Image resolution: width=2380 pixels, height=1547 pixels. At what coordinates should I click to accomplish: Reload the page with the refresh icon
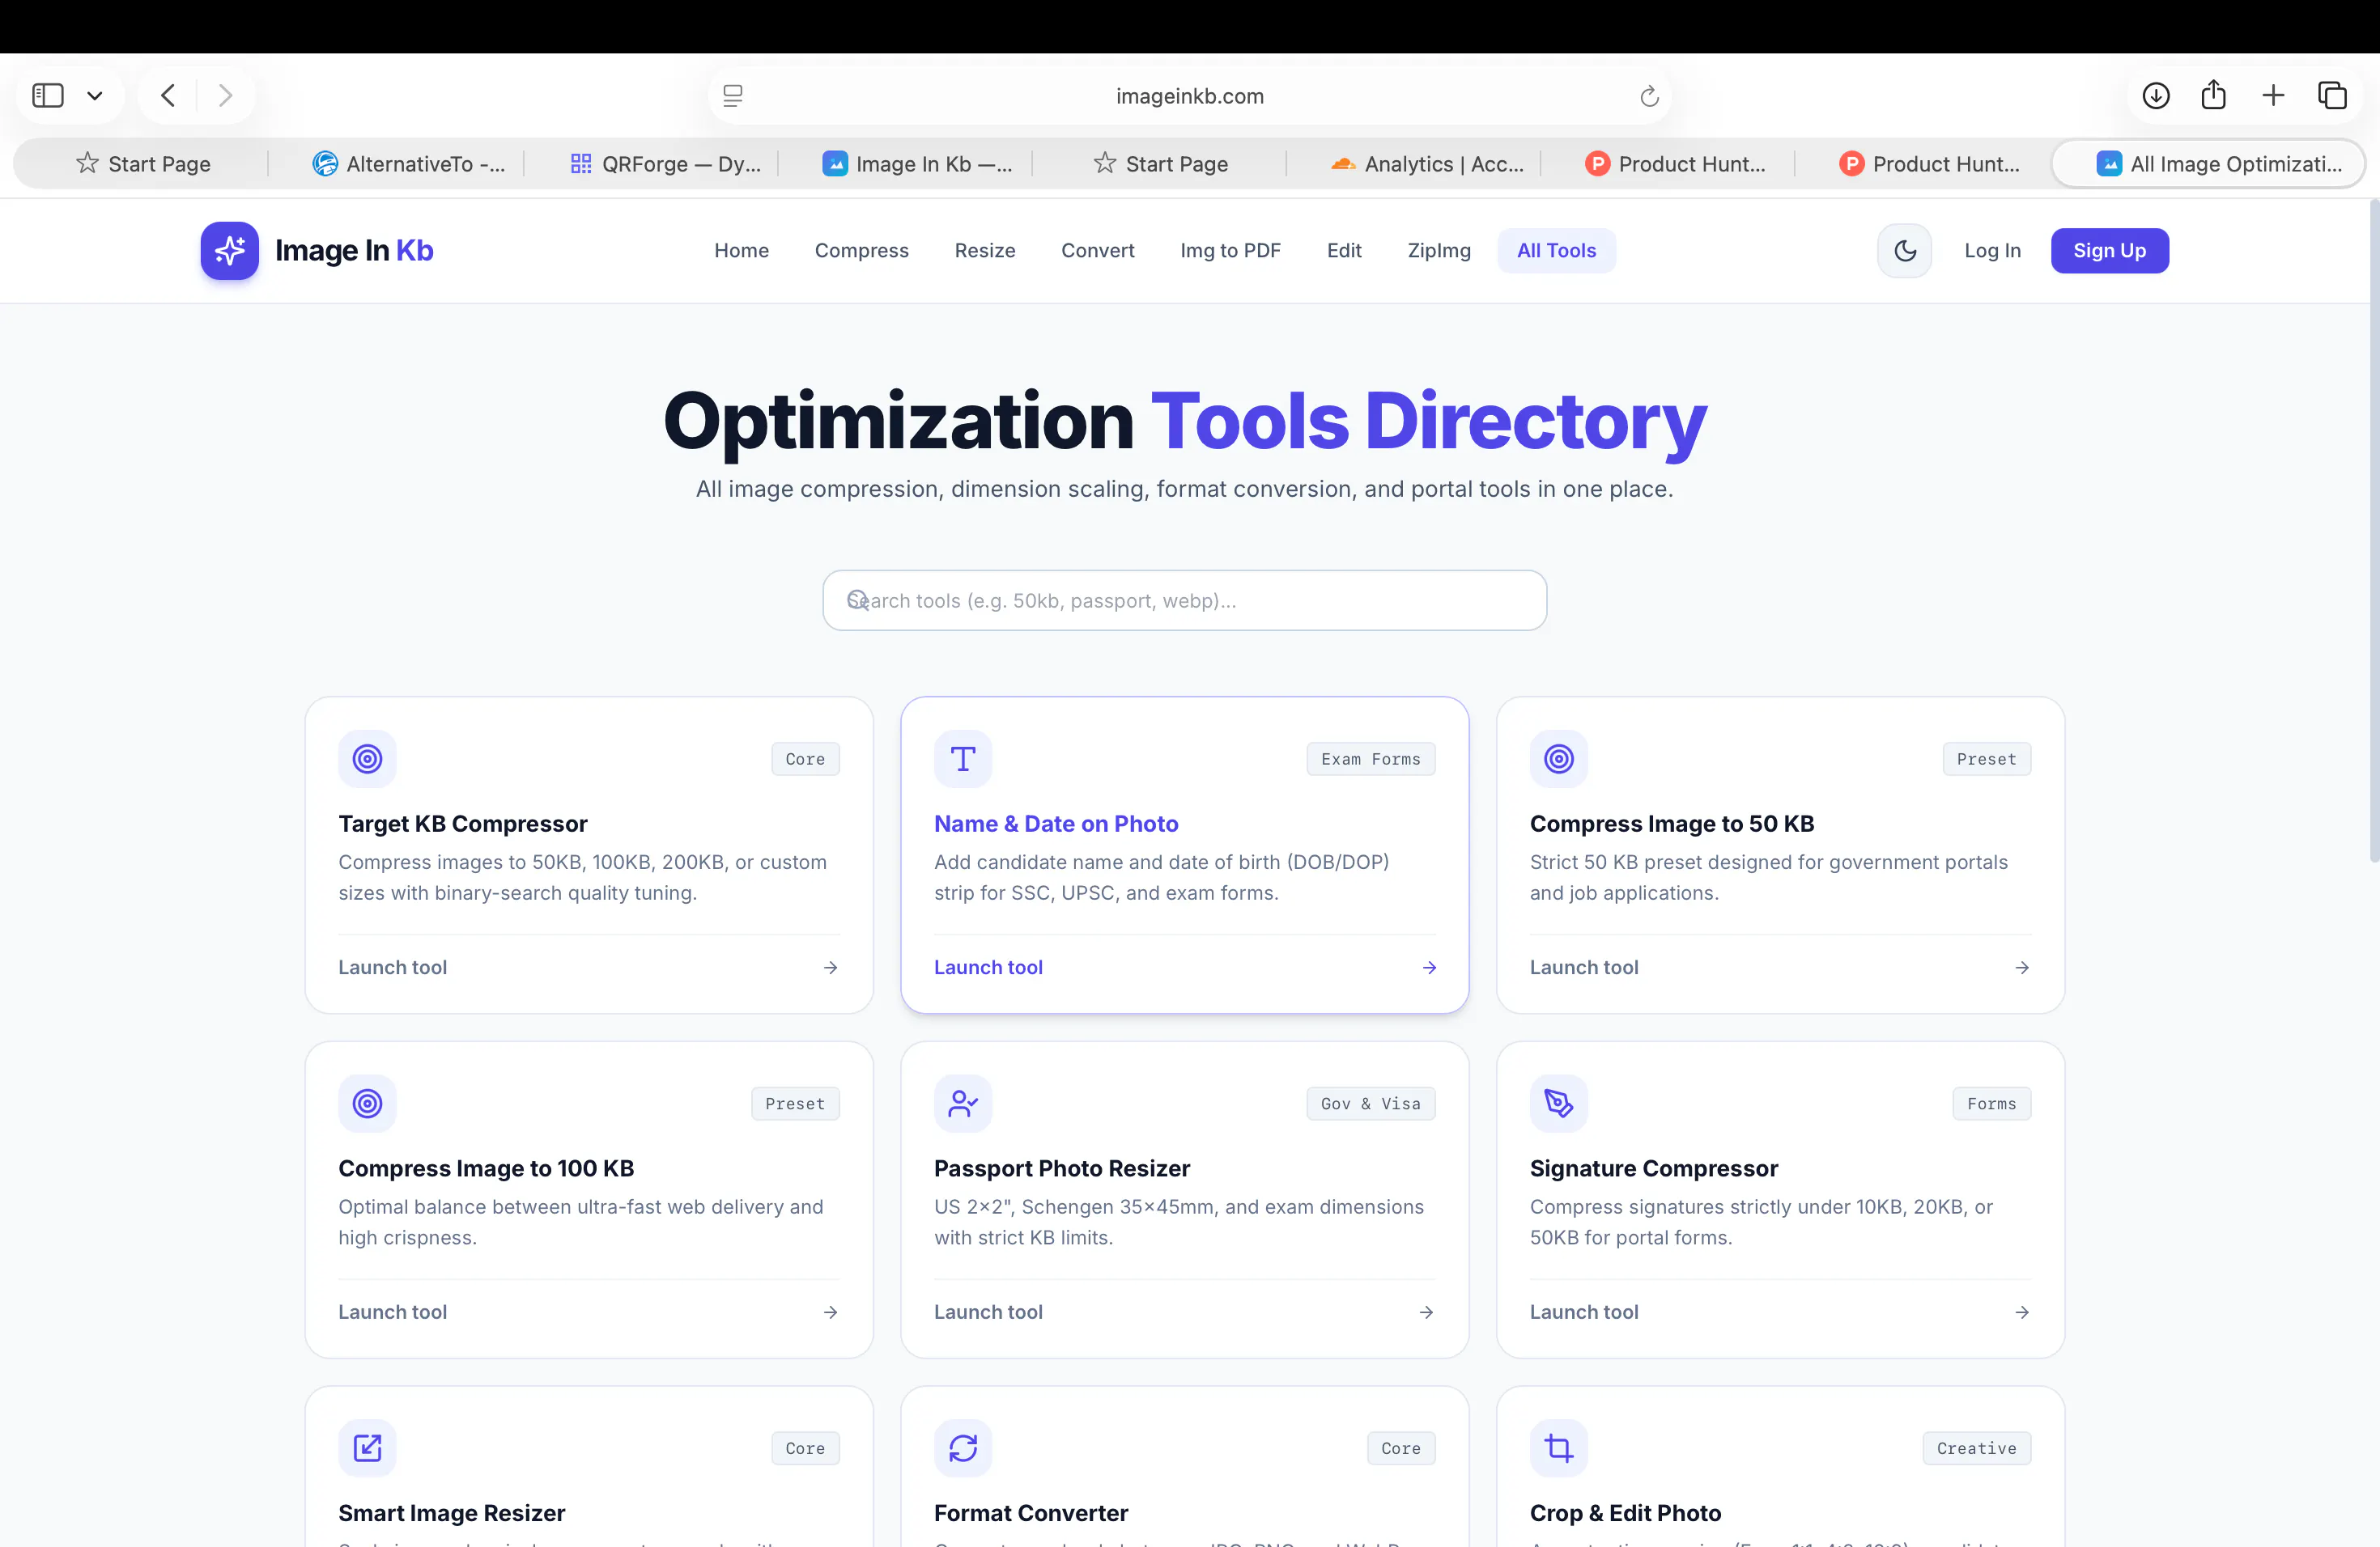(1649, 97)
